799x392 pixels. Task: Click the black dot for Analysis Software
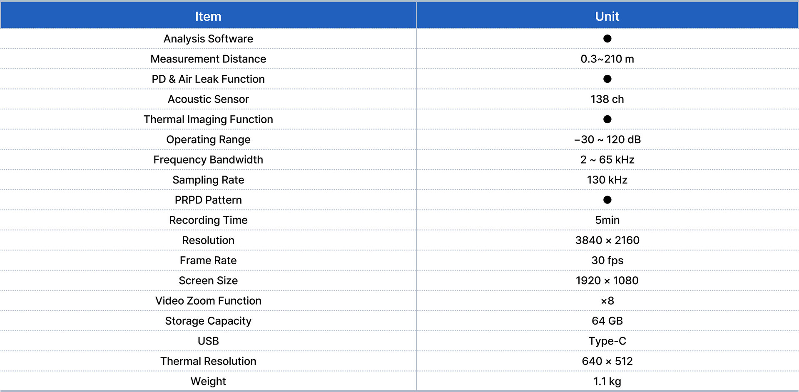click(607, 39)
